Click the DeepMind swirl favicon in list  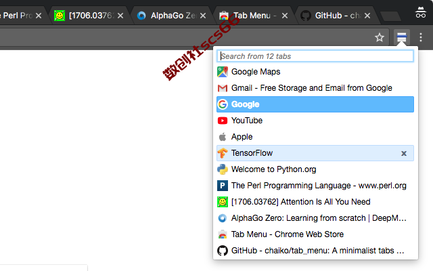pyautogui.click(x=223, y=218)
